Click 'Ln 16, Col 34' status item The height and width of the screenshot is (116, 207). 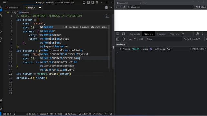click(x=32, y=114)
